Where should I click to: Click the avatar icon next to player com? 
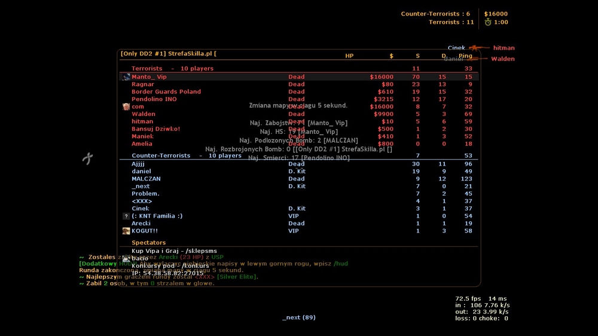(126, 107)
